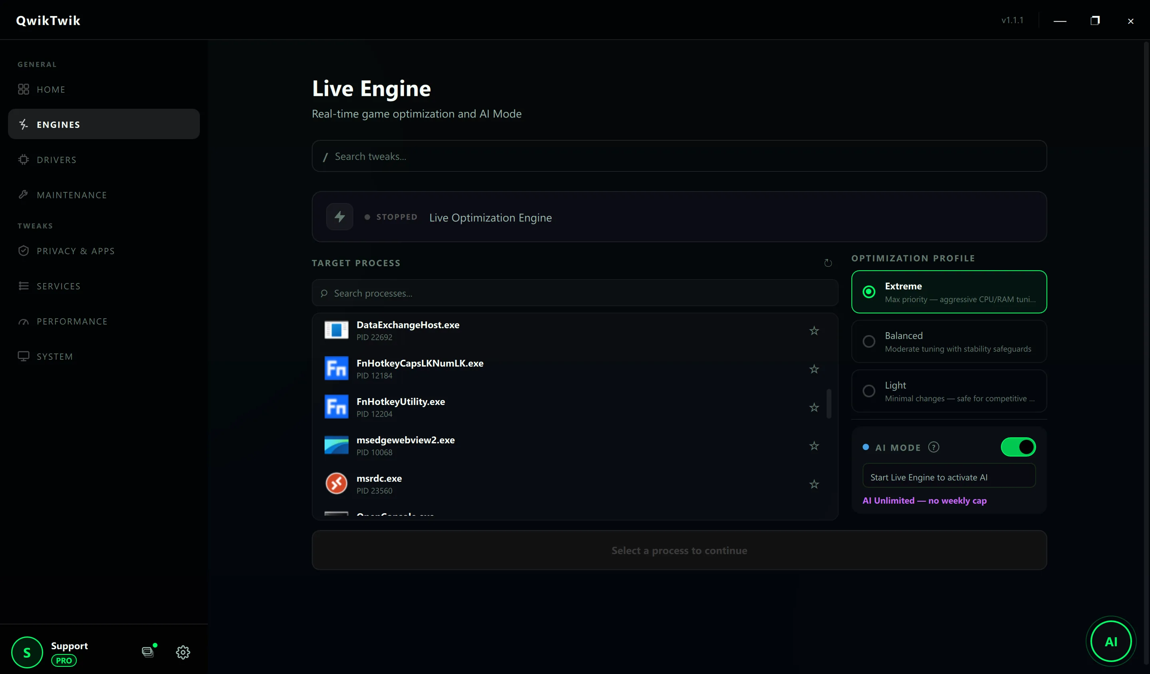Click the v1.1.1 version label
1150x674 pixels.
(1012, 20)
